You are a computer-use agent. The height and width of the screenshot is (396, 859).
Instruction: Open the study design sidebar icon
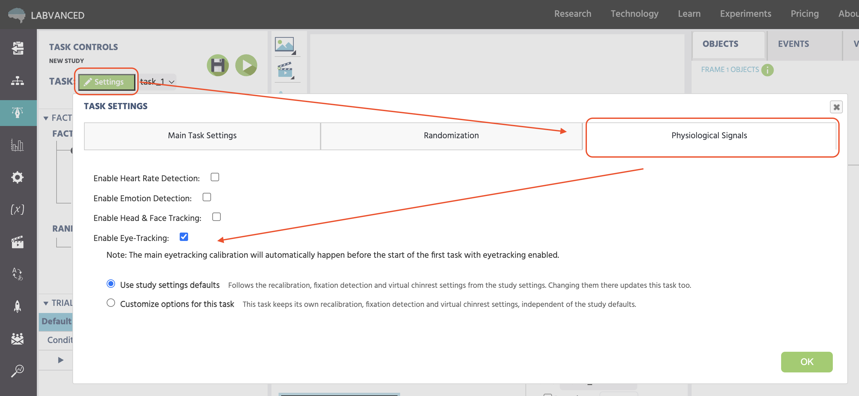tap(18, 48)
